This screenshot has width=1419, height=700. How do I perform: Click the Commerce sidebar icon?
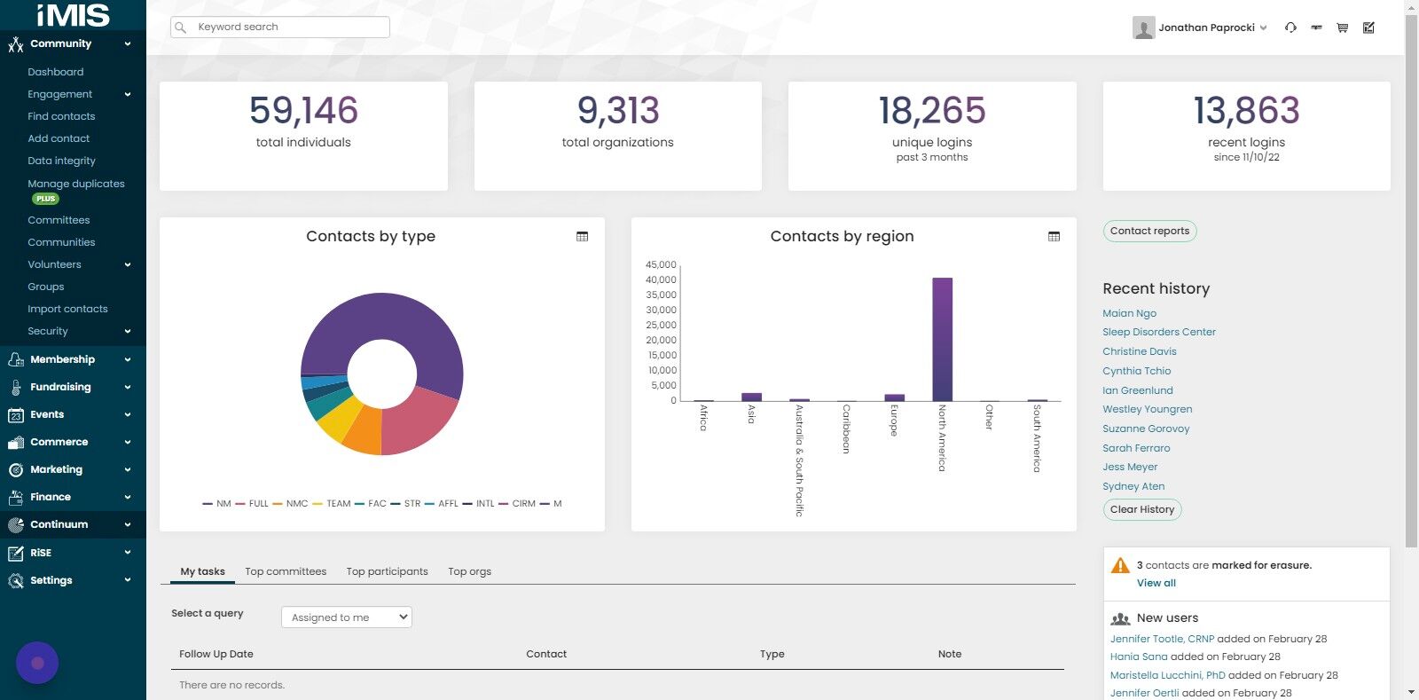pos(15,442)
